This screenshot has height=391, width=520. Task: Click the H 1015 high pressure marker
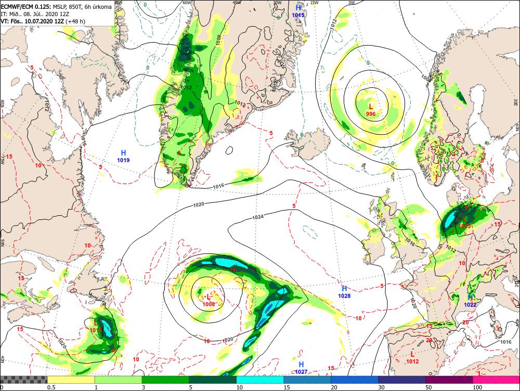[x=298, y=11]
